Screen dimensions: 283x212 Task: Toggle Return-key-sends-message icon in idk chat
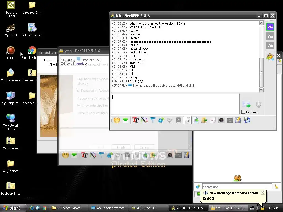click(187, 120)
